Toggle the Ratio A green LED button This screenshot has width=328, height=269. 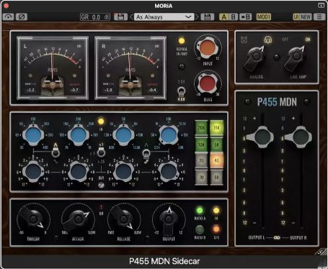(x=199, y=210)
